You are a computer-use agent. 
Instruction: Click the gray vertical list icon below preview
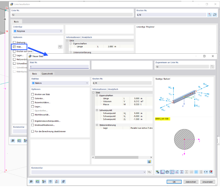(x=201, y=172)
